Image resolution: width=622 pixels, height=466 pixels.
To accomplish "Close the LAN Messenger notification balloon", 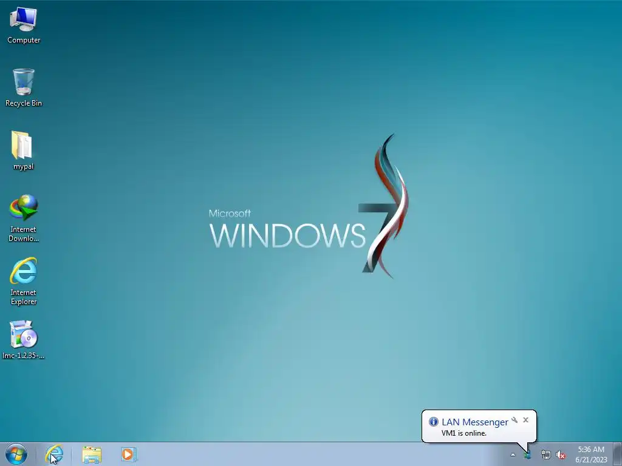I will tap(525, 420).
